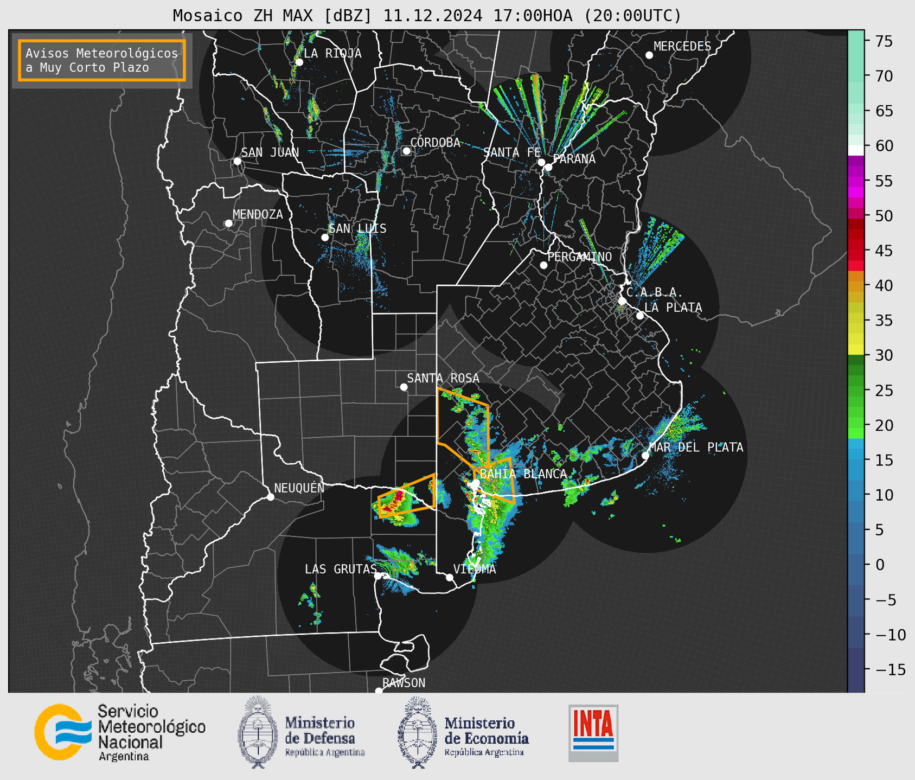Screen dimensions: 915x780
Task: Click the 0 colorbar tick label
Action: (x=879, y=565)
